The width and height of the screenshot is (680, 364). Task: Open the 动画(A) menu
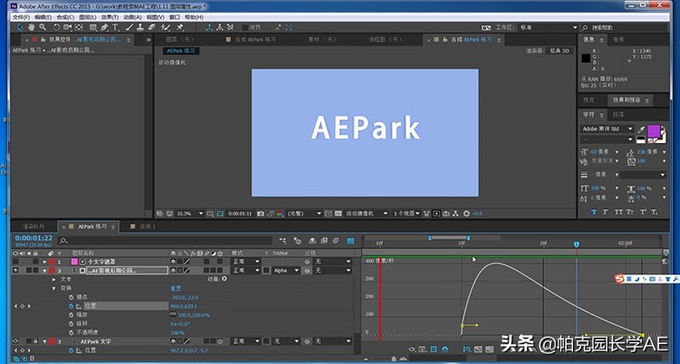132,17
